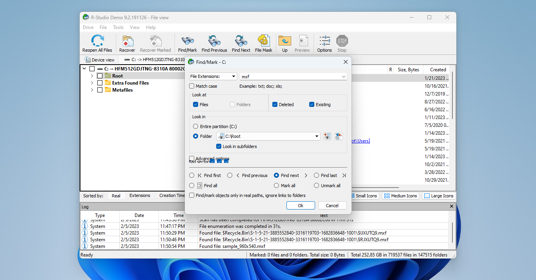Click the Find Previous toolbar icon
The height and width of the screenshot is (280, 536).
point(214,41)
